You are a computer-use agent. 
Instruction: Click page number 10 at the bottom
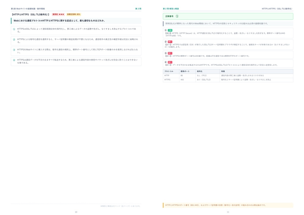tap(76, 212)
